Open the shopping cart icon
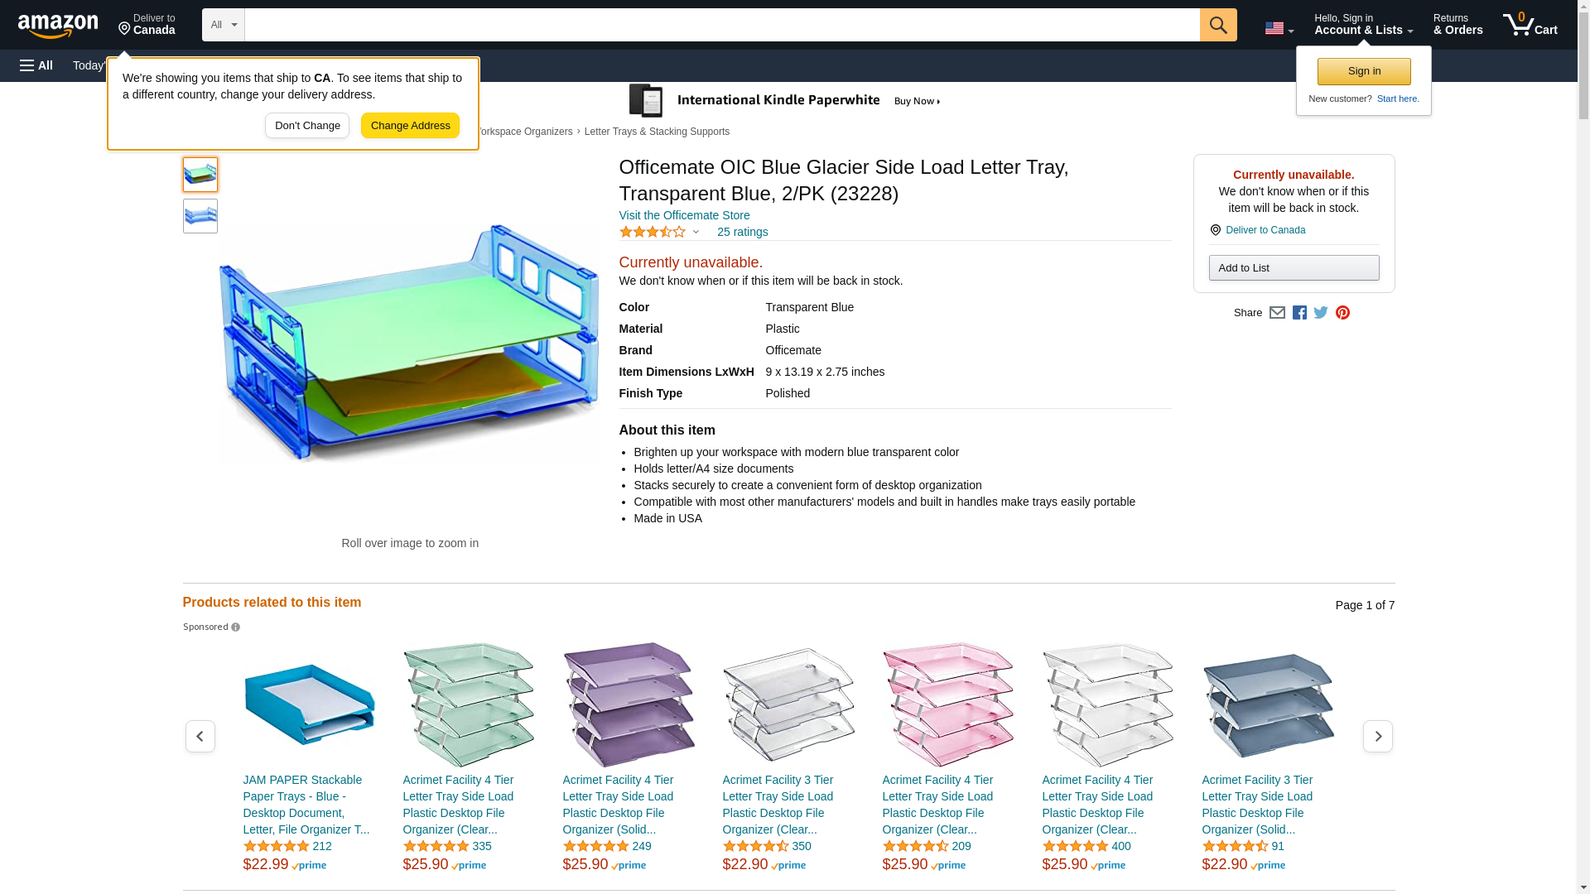 point(1530,25)
